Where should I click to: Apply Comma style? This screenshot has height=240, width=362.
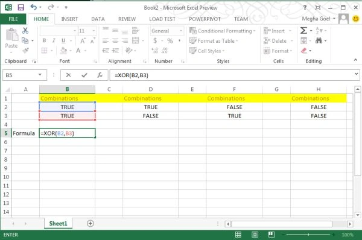(180, 41)
